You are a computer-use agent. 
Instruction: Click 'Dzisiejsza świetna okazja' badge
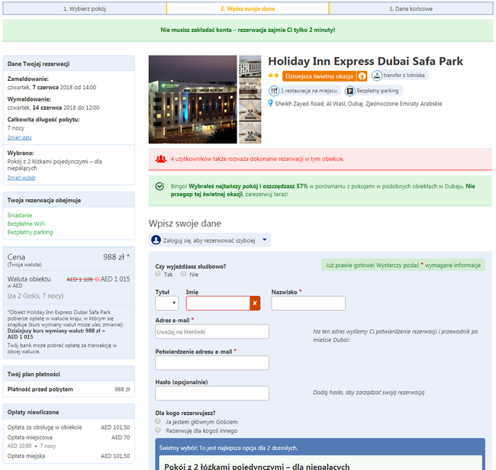coord(324,76)
